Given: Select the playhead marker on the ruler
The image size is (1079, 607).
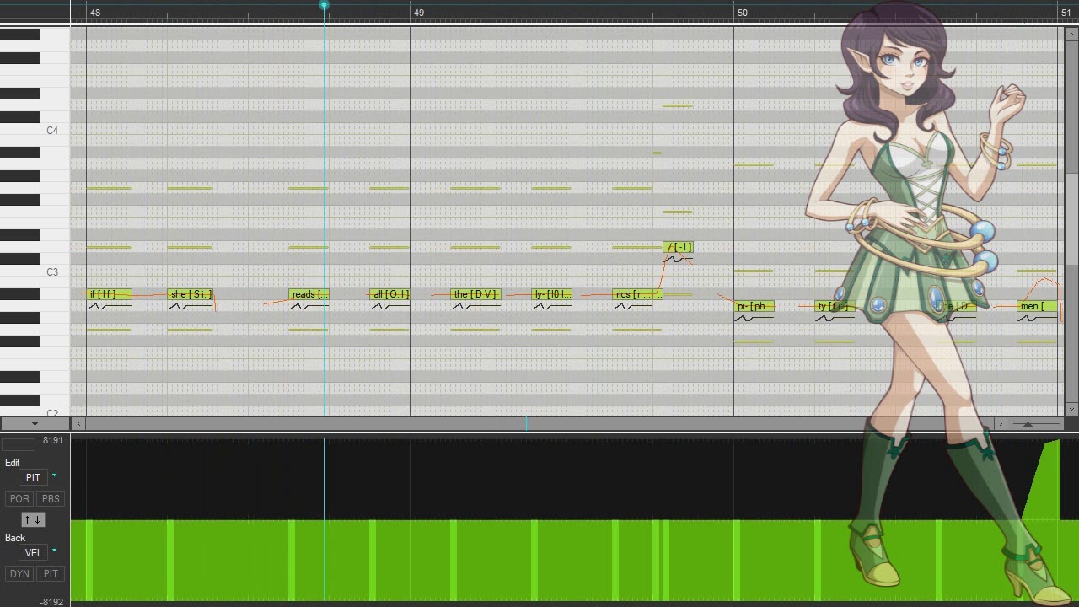Looking at the screenshot, I should 324,6.
